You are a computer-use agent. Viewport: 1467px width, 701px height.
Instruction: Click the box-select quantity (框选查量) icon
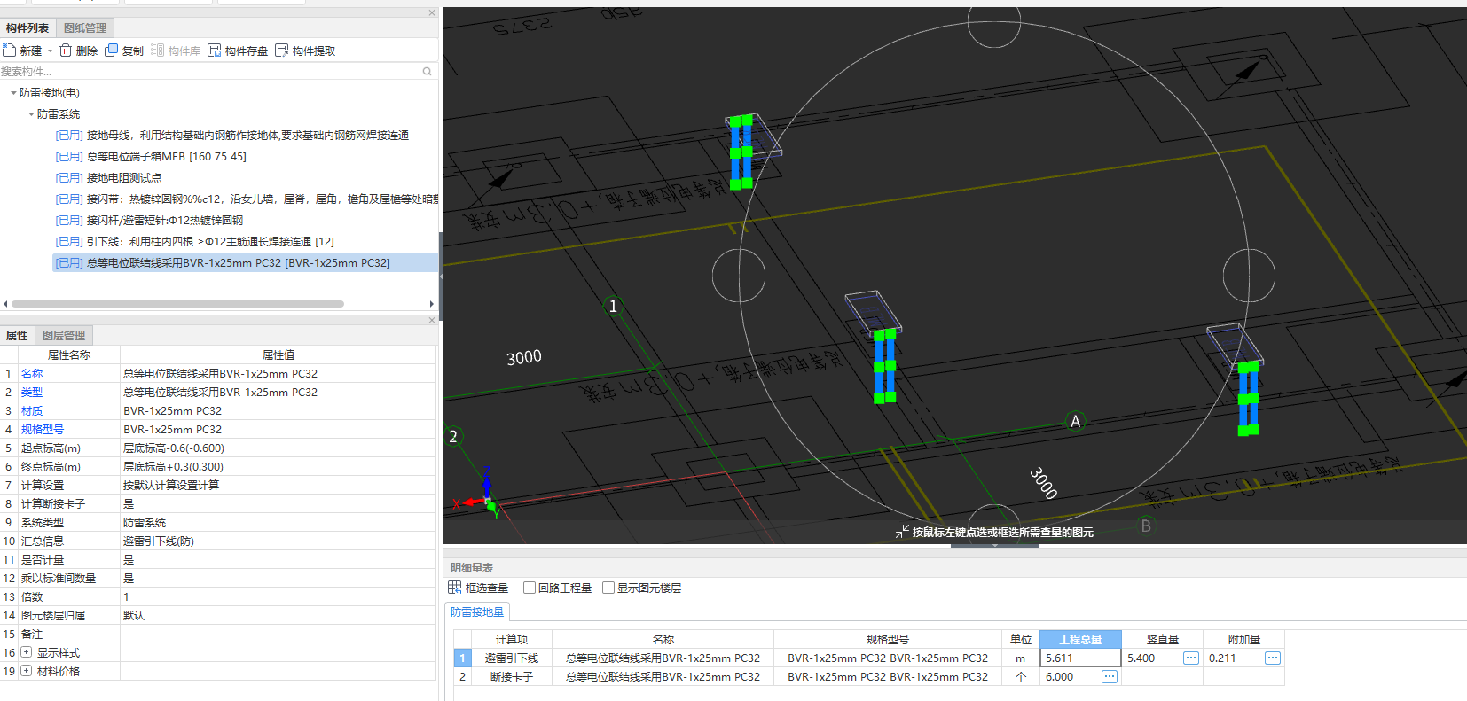[x=455, y=588]
